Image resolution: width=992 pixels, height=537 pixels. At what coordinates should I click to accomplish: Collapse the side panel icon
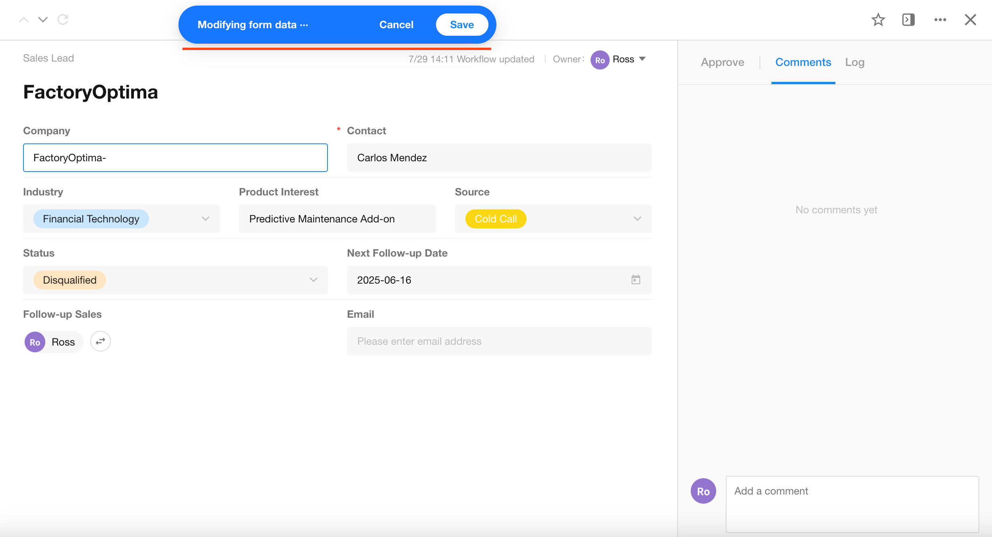908,19
